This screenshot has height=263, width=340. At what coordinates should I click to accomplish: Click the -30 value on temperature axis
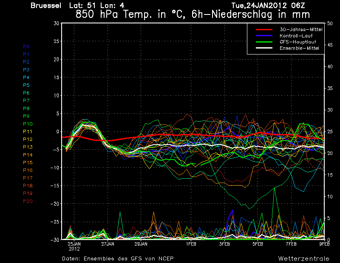coord(55,240)
